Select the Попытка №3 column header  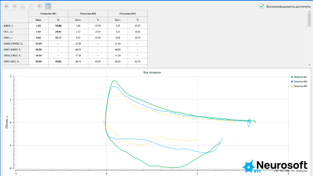(x=128, y=14)
